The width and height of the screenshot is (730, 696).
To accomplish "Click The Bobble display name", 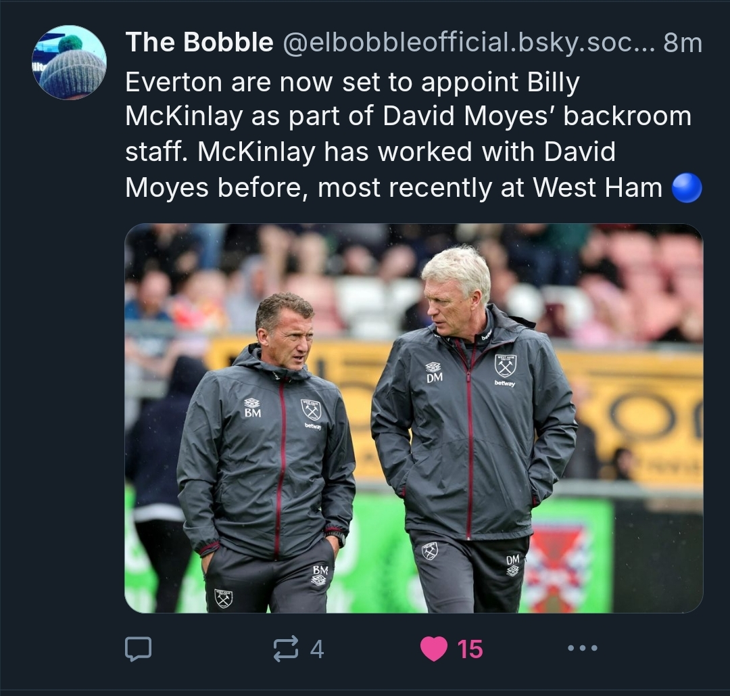I will coord(199,43).
